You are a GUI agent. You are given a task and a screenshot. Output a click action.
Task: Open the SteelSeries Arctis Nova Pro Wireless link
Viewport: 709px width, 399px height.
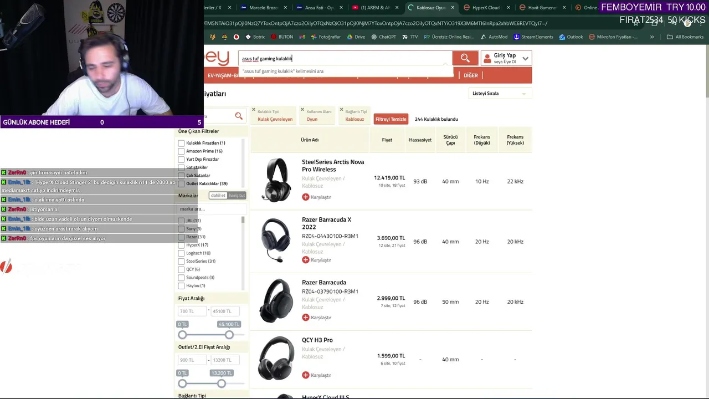[333, 166]
